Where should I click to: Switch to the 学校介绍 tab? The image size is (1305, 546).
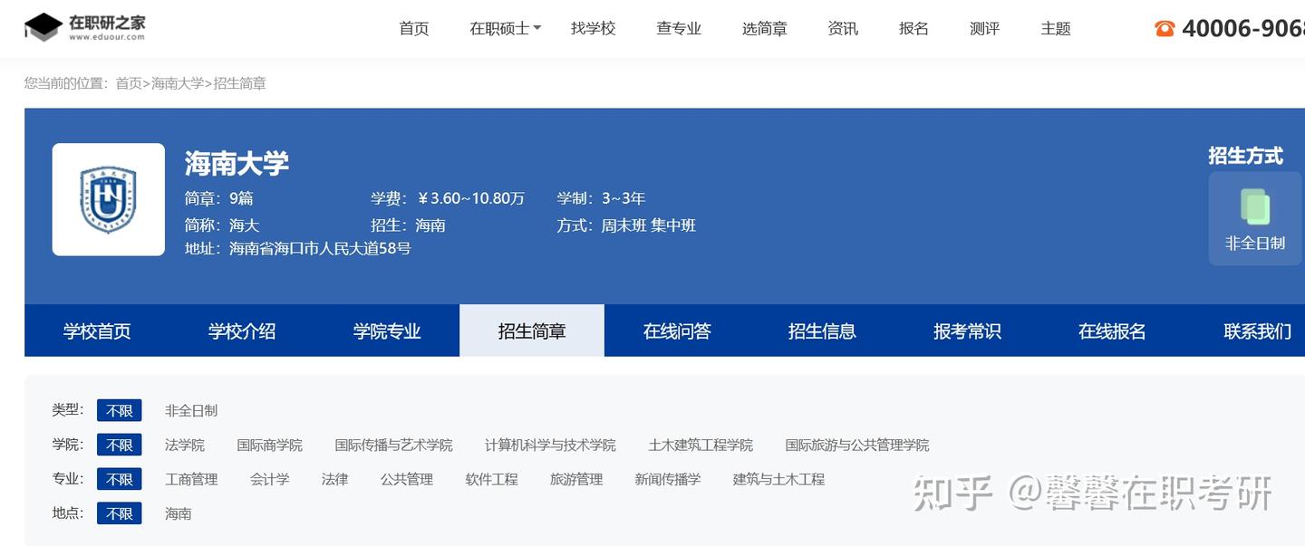242,331
